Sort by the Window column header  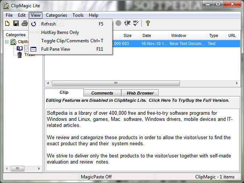coord(188,35)
